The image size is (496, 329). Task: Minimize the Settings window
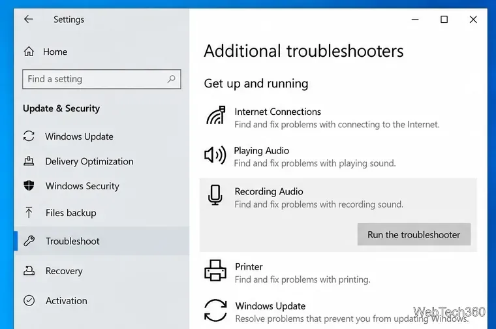(415, 20)
